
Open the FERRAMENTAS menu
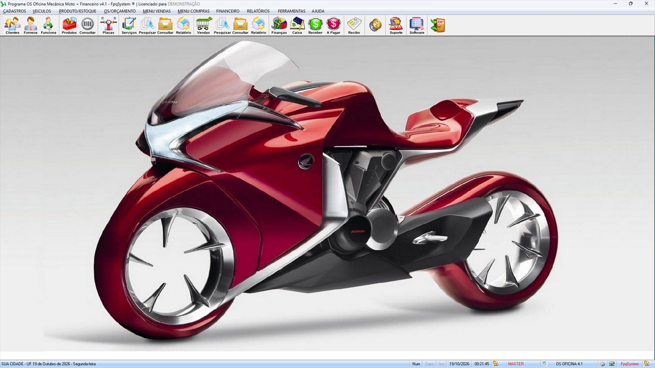click(292, 11)
